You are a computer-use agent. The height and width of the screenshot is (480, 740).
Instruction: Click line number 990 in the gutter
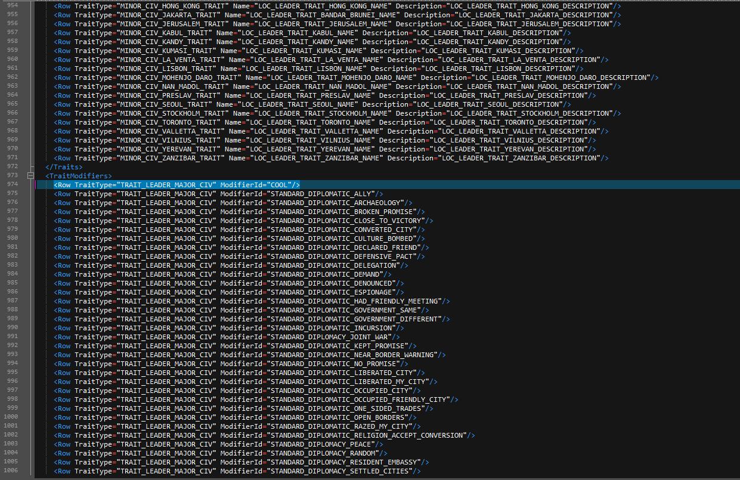(12, 327)
